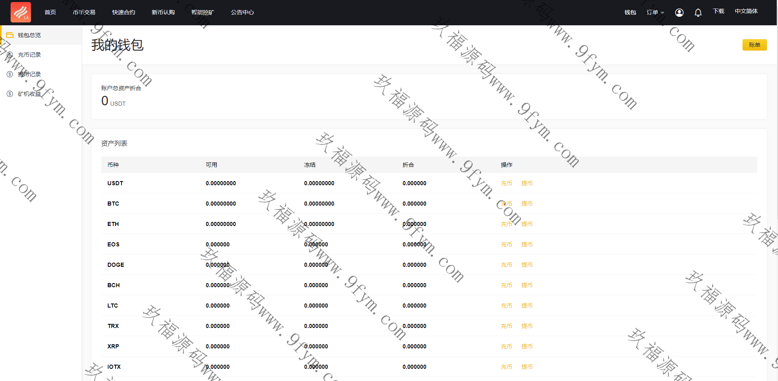Click the 下载 download link
The width and height of the screenshot is (778, 381).
tap(718, 11)
